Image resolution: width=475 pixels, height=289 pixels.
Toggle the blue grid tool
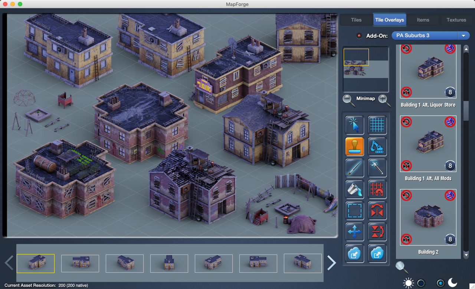[x=377, y=125]
